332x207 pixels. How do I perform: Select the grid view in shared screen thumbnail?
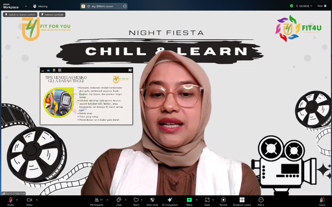[60, 70]
